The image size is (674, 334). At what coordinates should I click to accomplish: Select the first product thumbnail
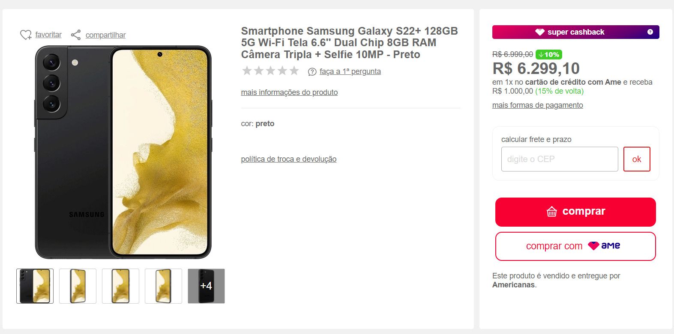35,286
